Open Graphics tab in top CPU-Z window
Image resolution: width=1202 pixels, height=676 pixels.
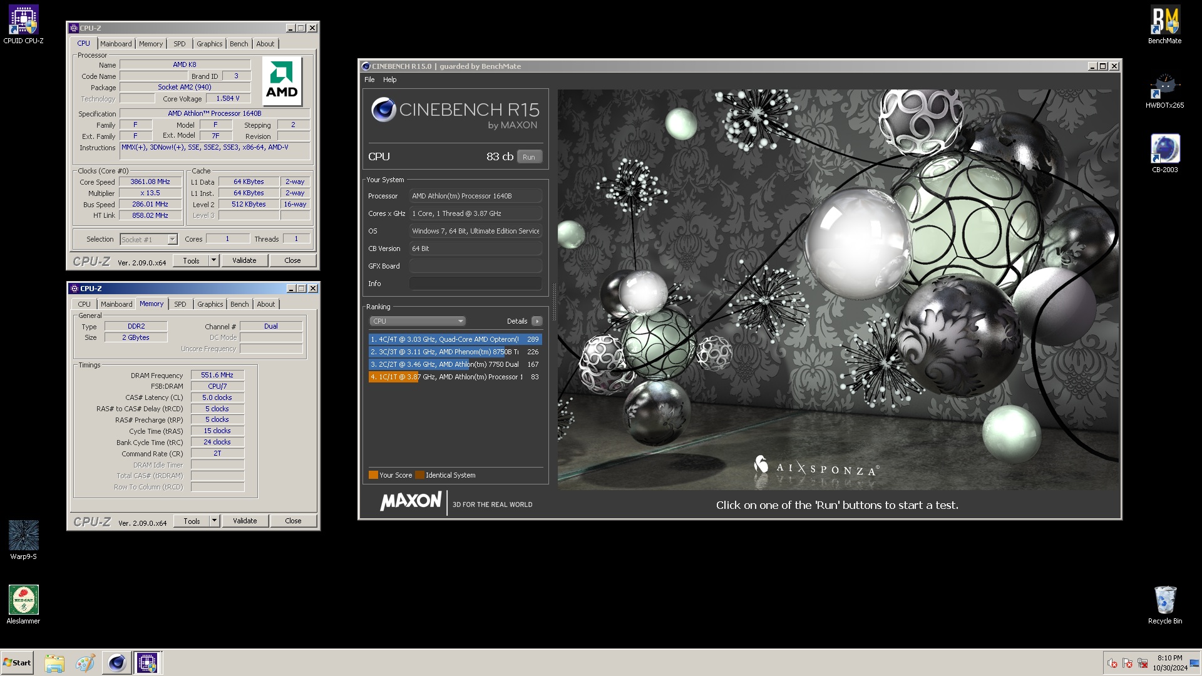tap(209, 44)
